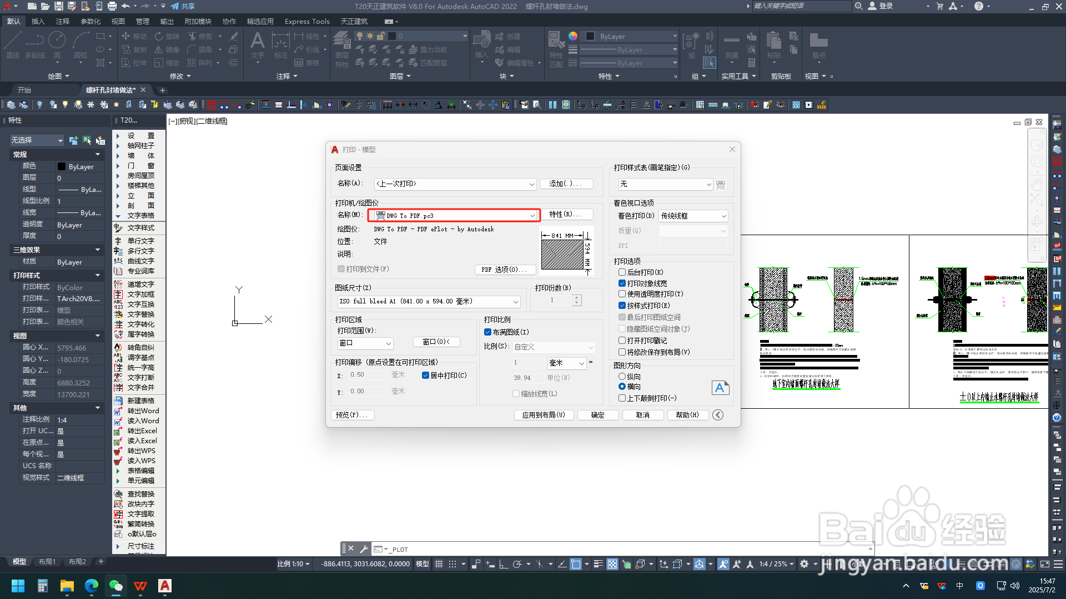Uncheck 打印对象线宽 option

622,283
